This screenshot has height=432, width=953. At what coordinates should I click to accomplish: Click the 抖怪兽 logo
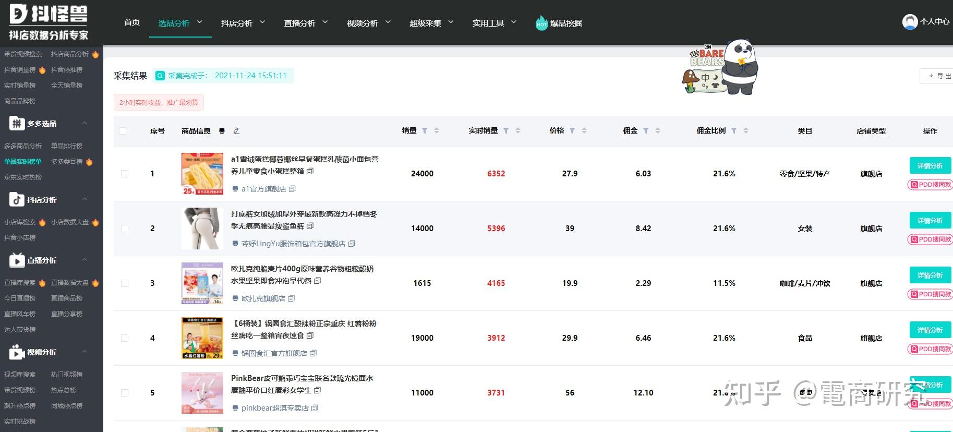pyautogui.click(x=49, y=21)
